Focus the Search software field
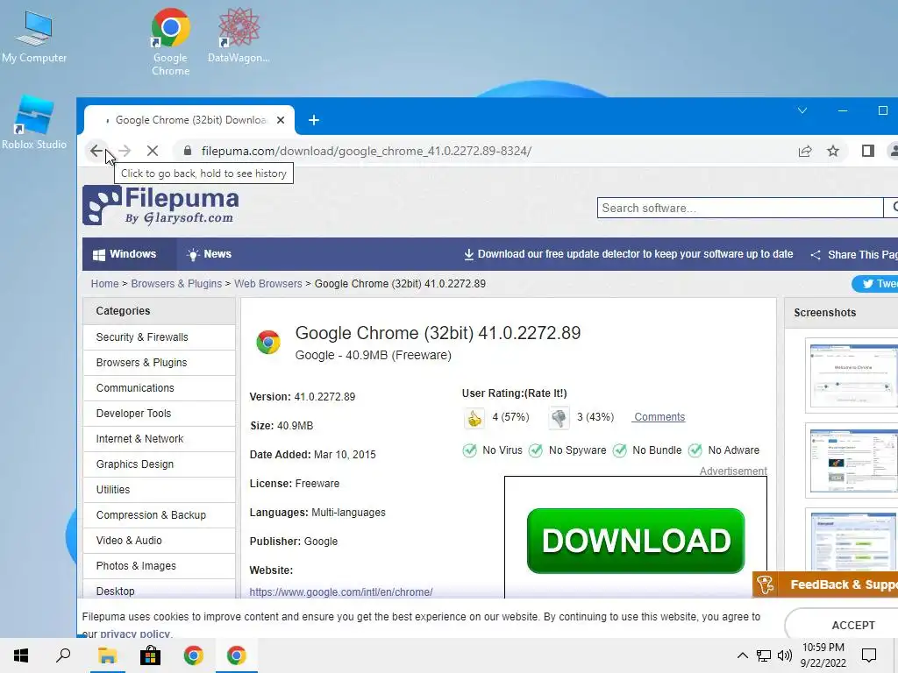This screenshot has width=898, height=673. pos(740,208)
